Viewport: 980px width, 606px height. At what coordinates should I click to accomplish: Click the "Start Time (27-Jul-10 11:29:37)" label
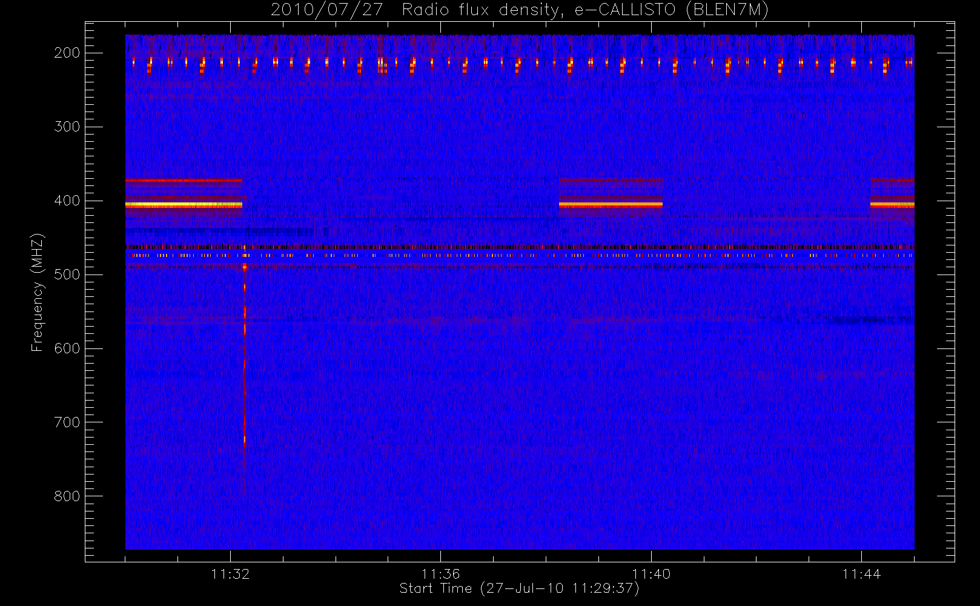tap(519, 588)
